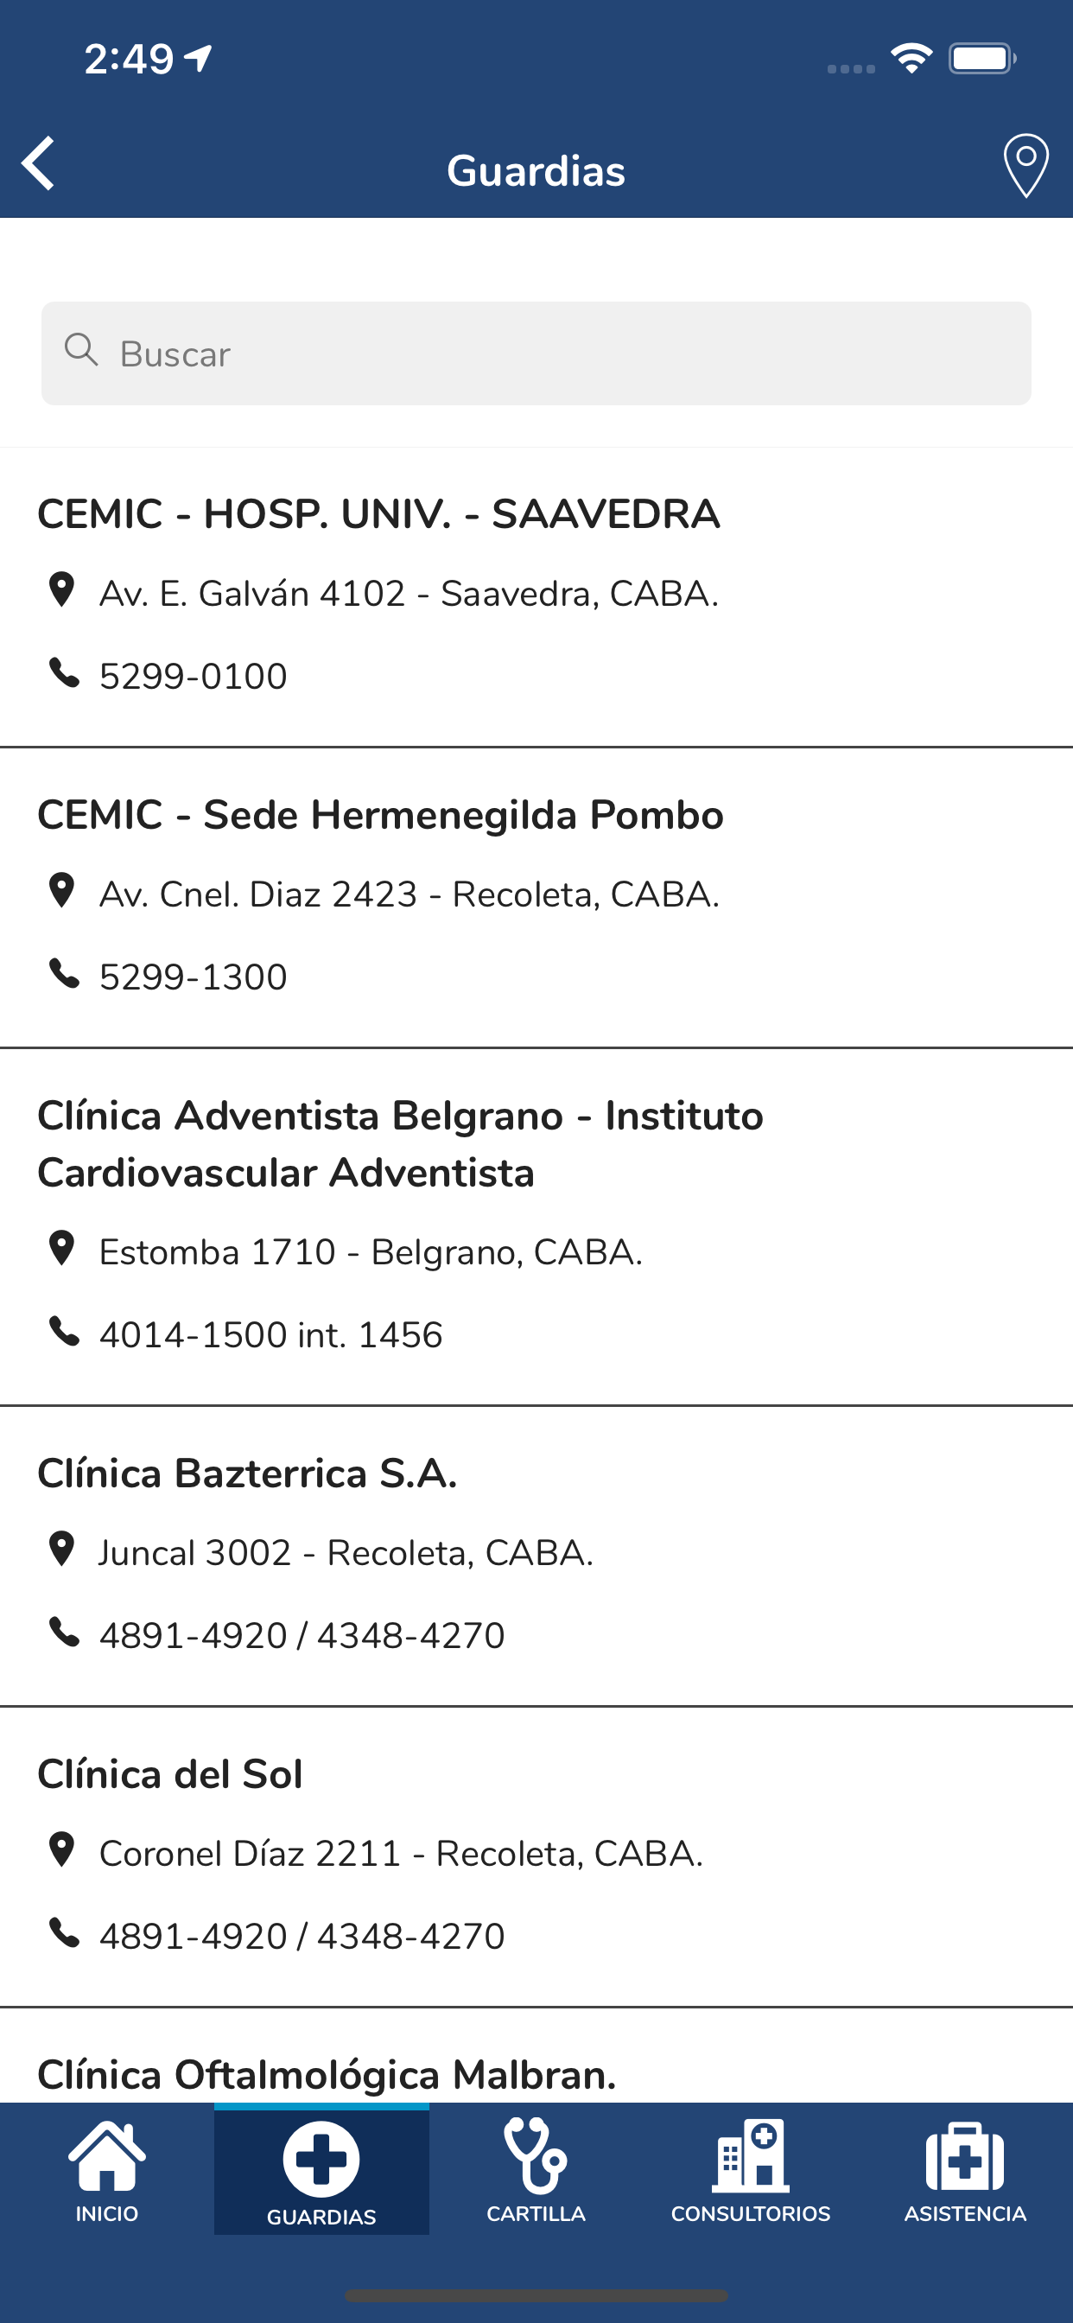Image resolution: width=1073 pixels, height=2323 pixels.
Task: Open Consultorios building tab
Action: click(x=750, y=2172)
